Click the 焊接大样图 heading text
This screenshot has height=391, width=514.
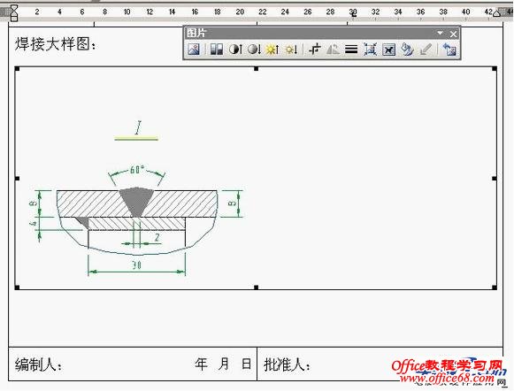point(55,44)
